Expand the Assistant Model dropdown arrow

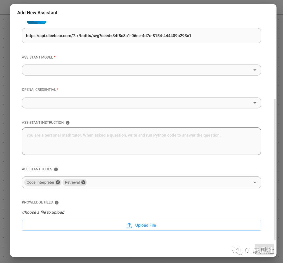[255, 70]
